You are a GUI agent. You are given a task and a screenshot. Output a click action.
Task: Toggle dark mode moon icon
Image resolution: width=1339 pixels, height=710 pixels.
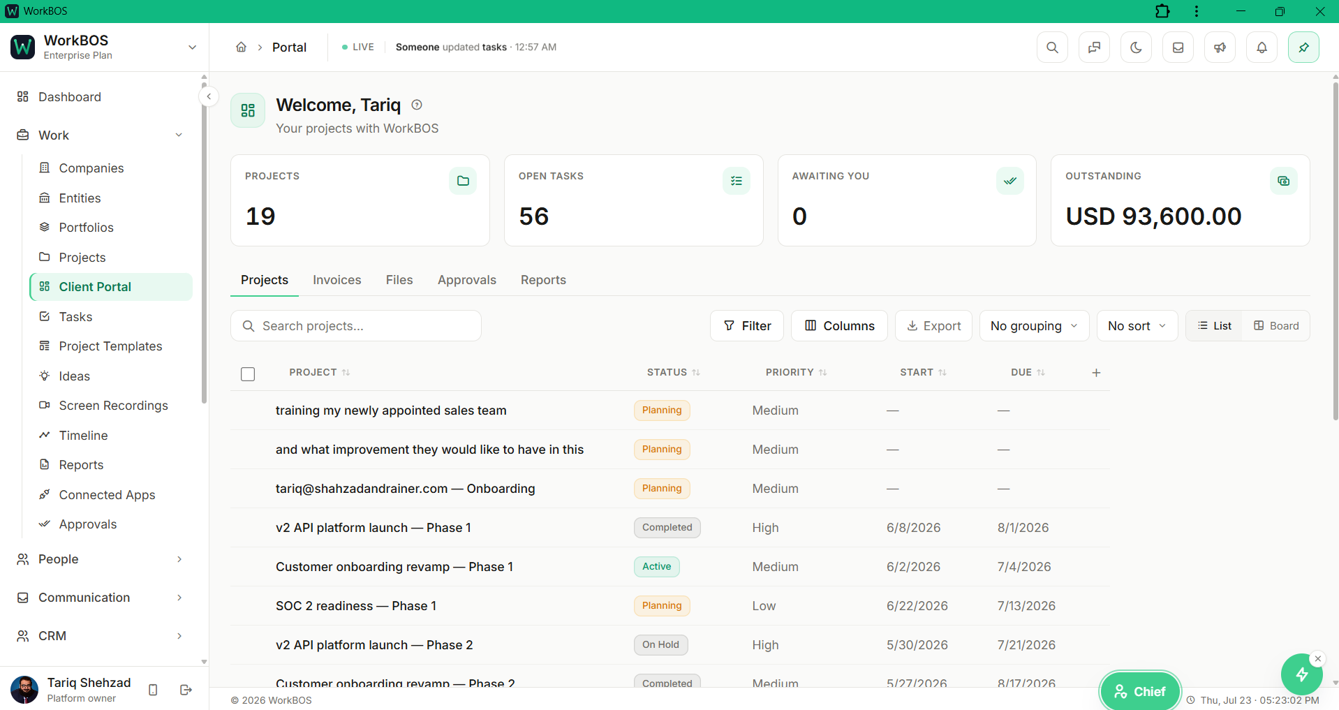coord(1136,47)
